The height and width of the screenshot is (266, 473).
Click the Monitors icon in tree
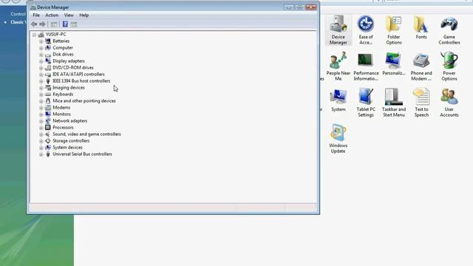pyautogui.click(x=47, y=114)
